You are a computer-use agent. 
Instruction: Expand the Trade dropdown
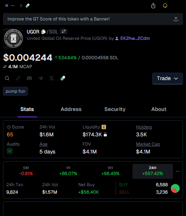pyautogui.click(x=167, y=79)
